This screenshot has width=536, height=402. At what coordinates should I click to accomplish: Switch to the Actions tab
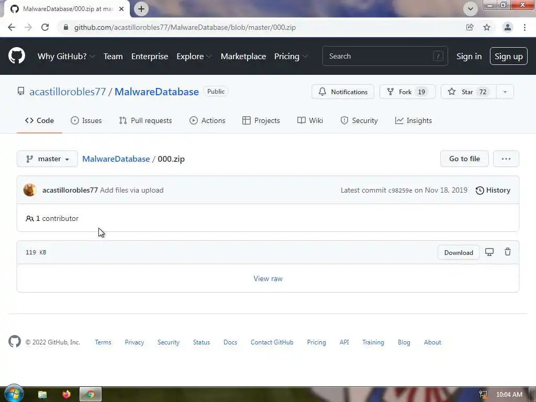pos(207,120)
